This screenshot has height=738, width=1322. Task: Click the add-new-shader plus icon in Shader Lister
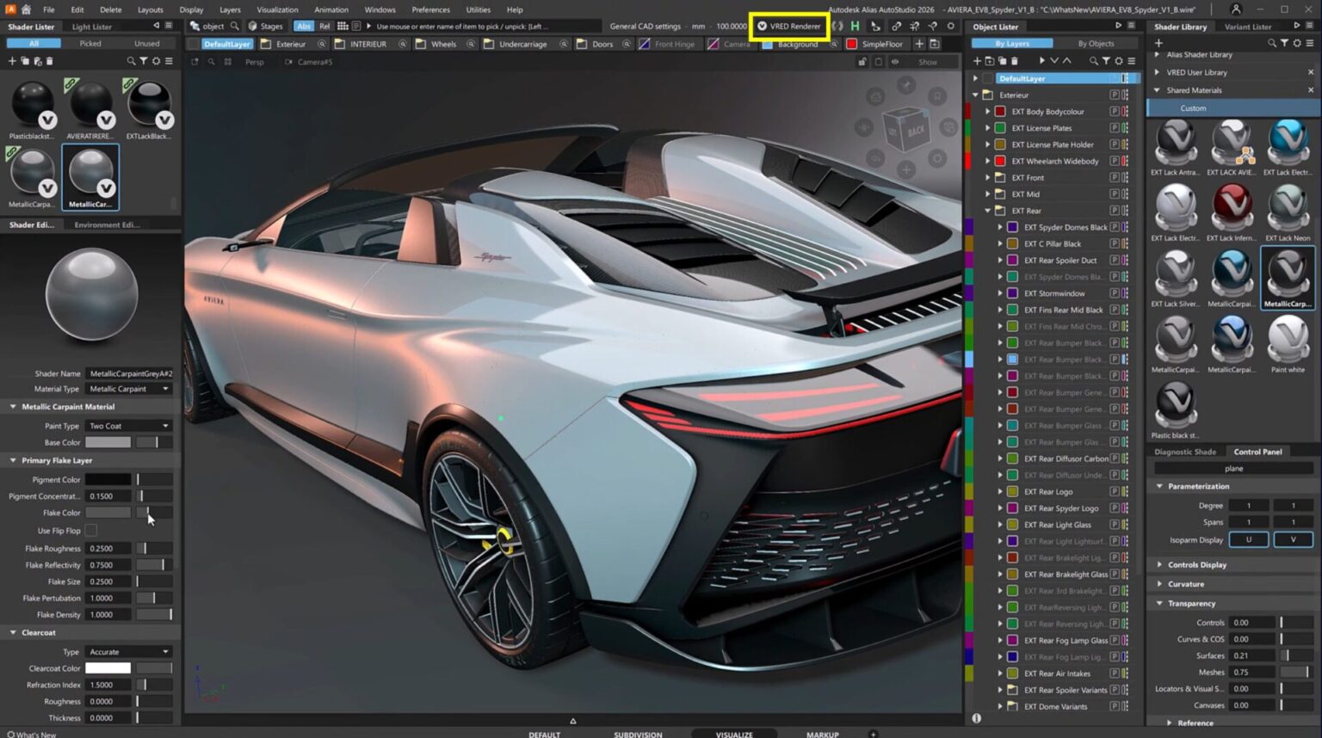(12, 60)
